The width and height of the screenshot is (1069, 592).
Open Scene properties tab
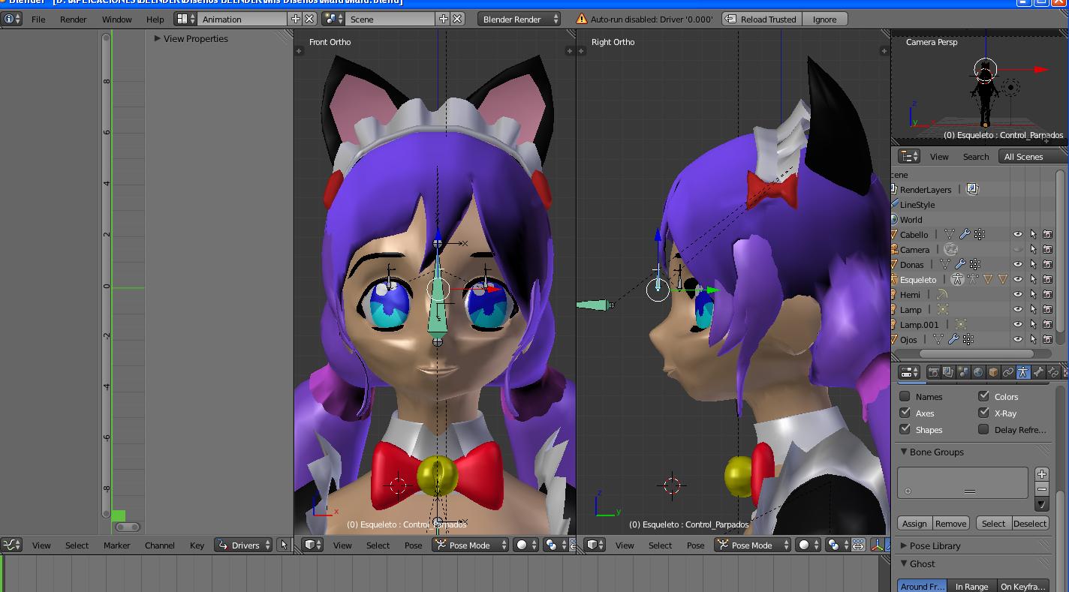point(963,372)
